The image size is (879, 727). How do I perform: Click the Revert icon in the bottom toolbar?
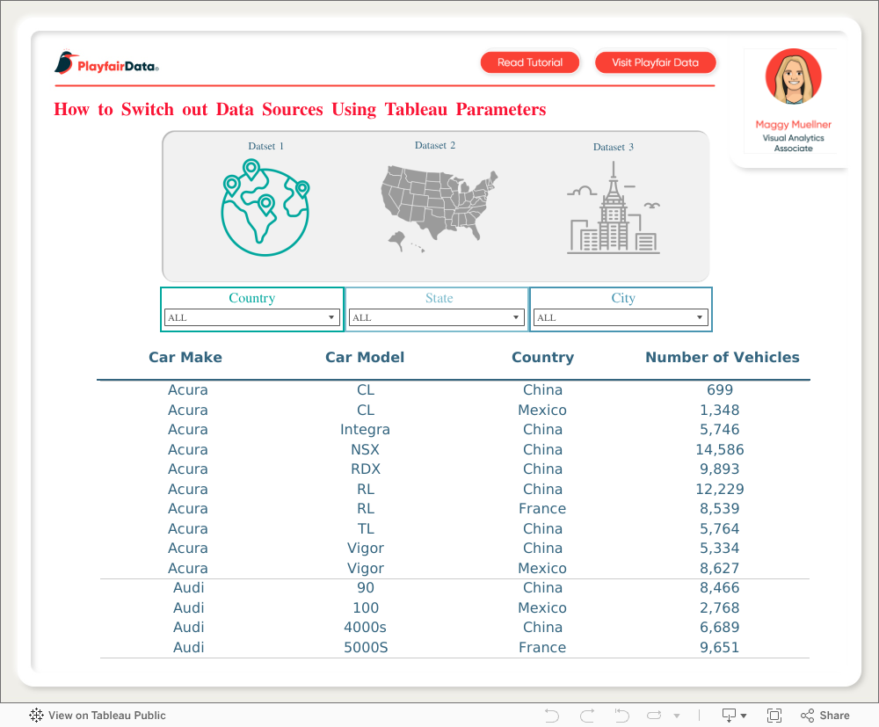coord(621,716)
